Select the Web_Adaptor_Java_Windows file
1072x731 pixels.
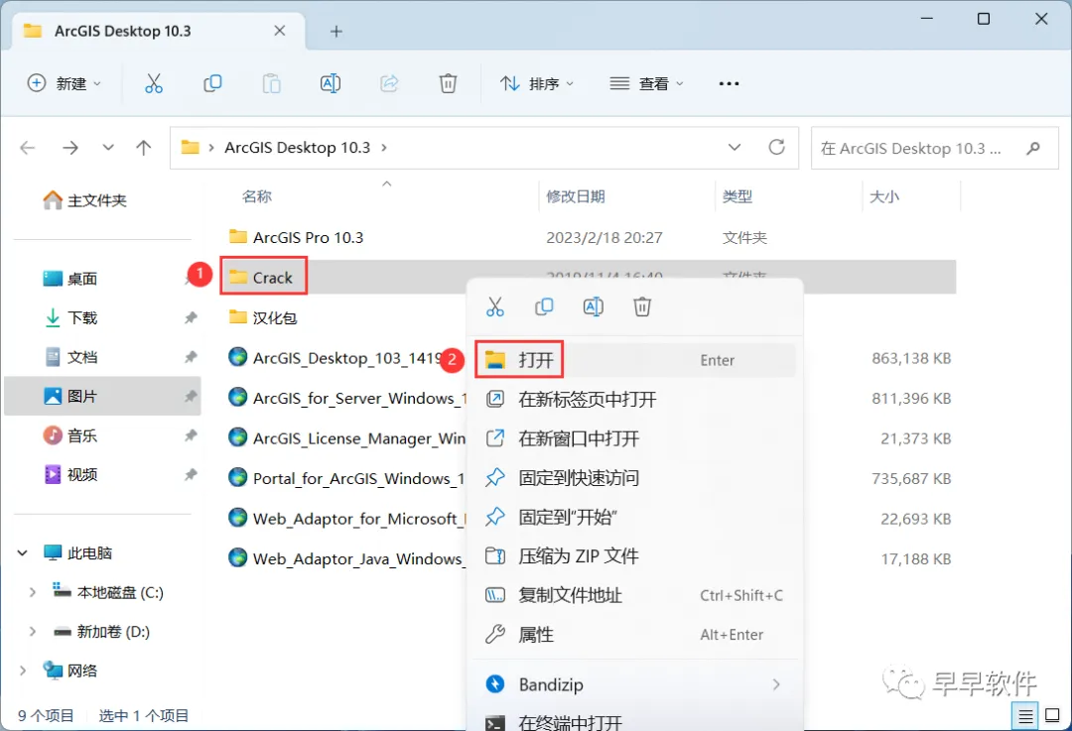(347, 558)
